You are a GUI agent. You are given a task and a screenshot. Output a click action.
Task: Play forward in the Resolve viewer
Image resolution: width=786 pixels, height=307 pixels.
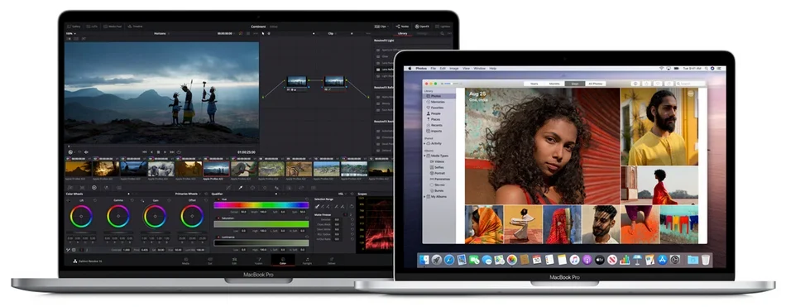tap(165, 152)
